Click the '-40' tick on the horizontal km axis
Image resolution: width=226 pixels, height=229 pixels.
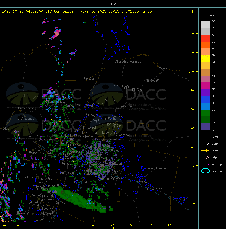click(18, 225)
